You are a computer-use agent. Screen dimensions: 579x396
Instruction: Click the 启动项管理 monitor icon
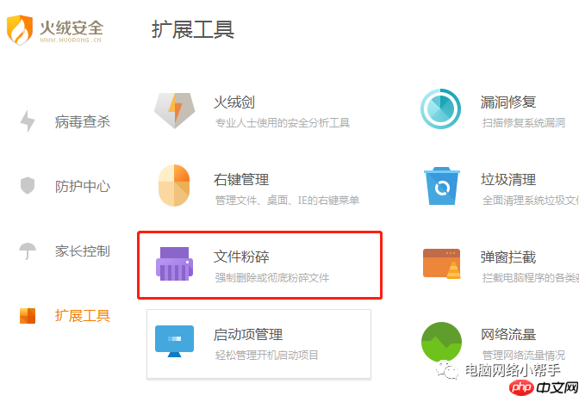pyautogui.click(x=174, y=340)
